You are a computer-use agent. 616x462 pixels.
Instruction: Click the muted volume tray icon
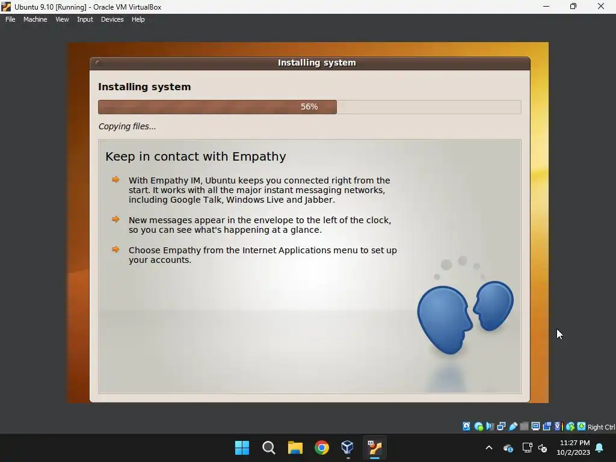(x=543, y=448)
